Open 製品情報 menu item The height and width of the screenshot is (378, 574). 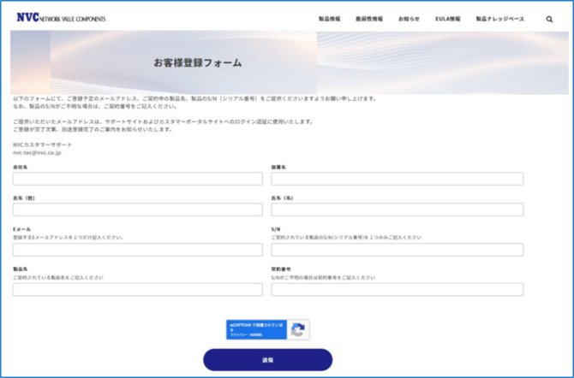(x=329, y=19)
